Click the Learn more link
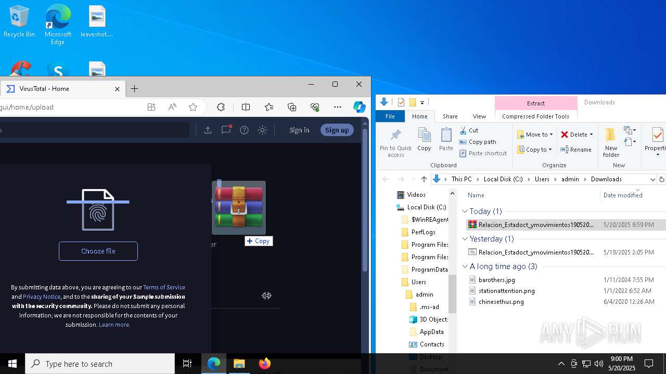The width and height of the screenshot is (666, 374). click(x=114, y=324)
